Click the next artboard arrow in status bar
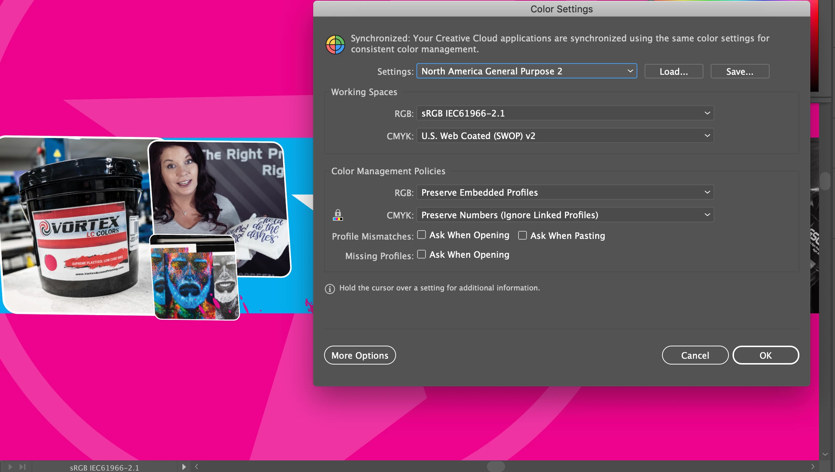 pyautogui.click(x=11, y=467)
